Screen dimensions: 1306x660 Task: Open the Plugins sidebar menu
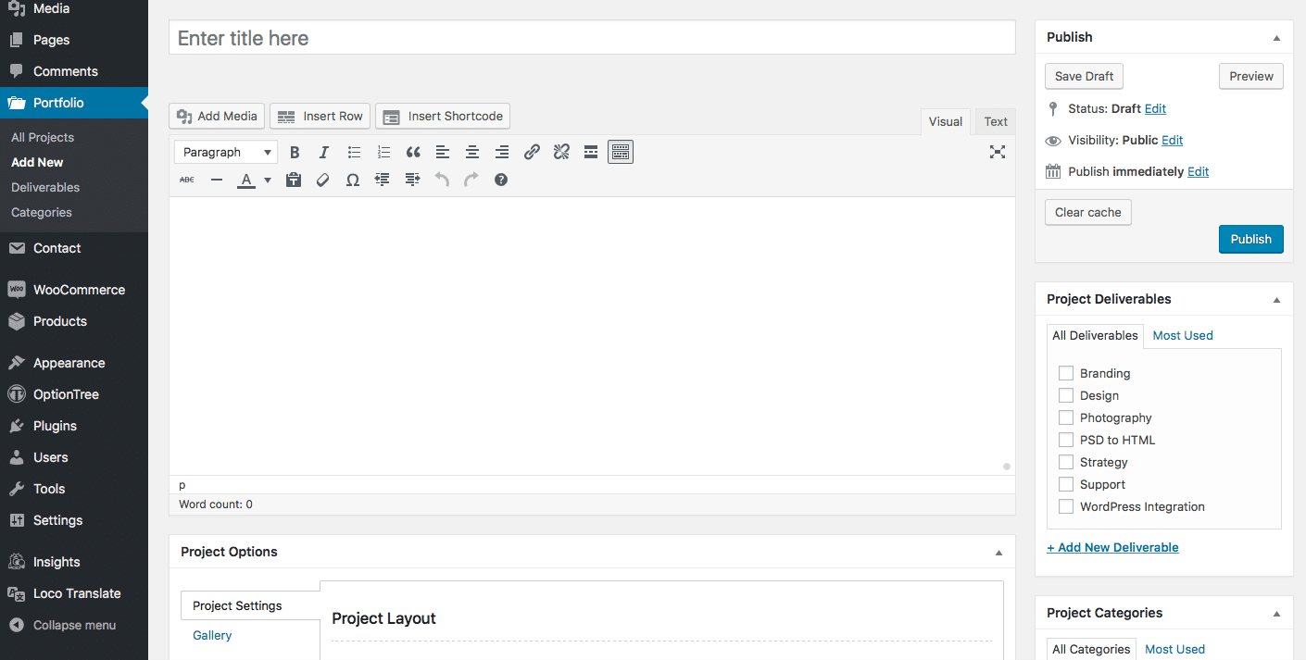[x=74, y=426]
